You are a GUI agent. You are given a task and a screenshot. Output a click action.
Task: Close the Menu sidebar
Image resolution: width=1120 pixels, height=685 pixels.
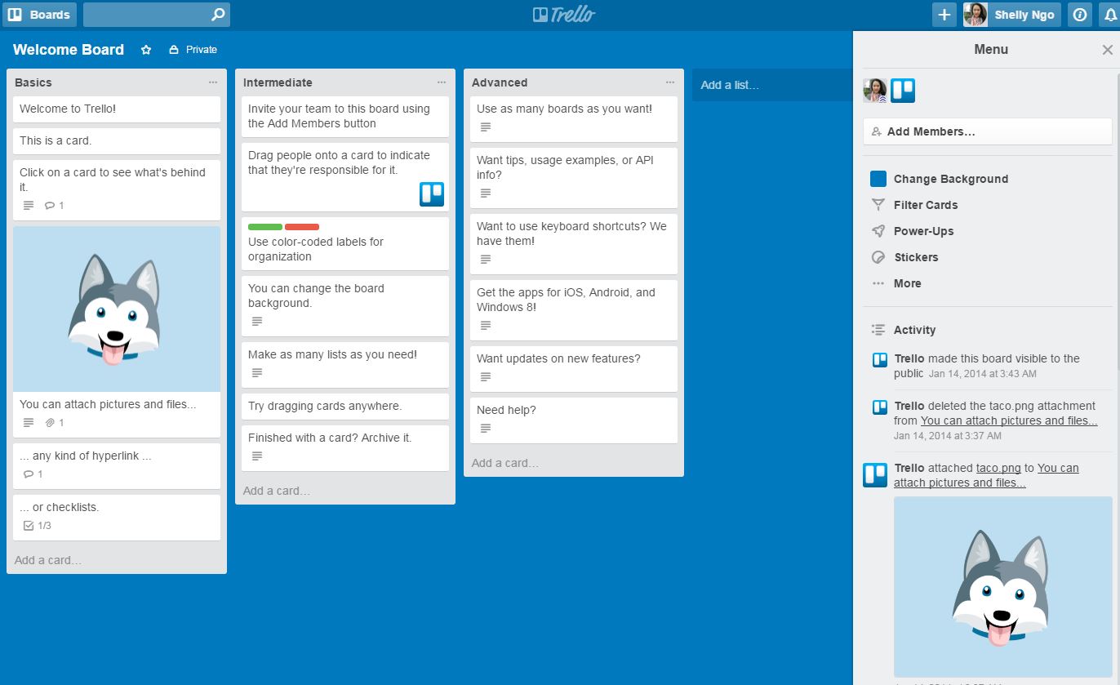click(1107, 50)
